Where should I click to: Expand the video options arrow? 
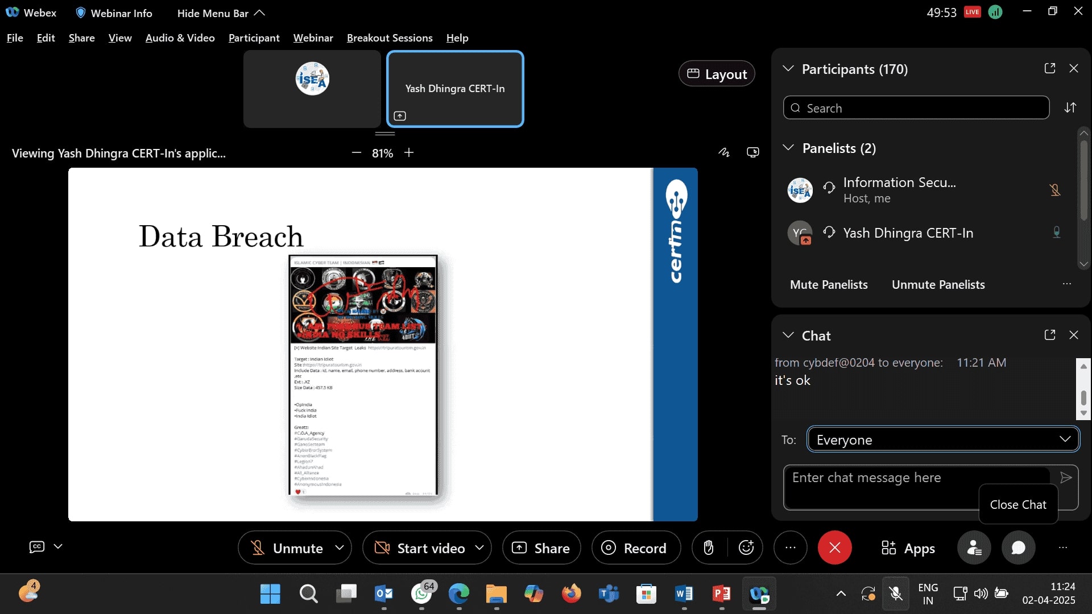tap(479, 547)
